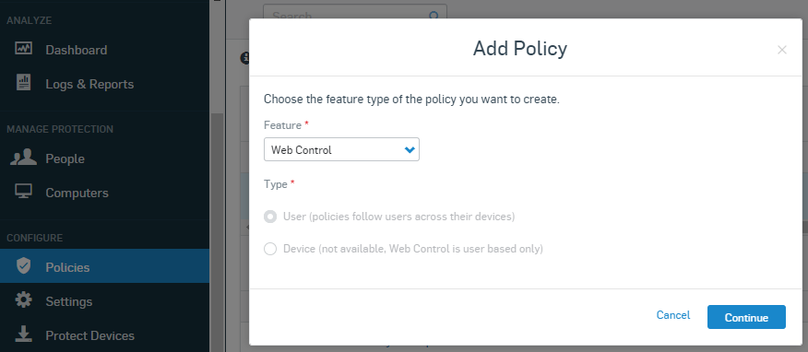
Task: Click the Continue button
Action: point(746,317)
